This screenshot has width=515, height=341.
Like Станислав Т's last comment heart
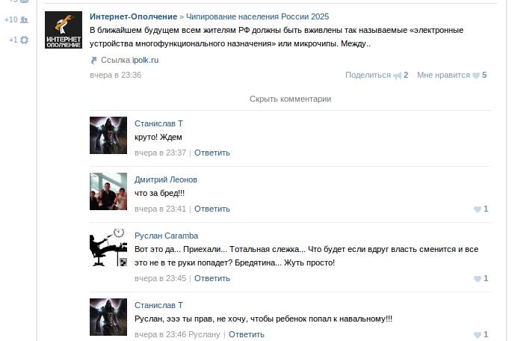[x=477, y=335]
